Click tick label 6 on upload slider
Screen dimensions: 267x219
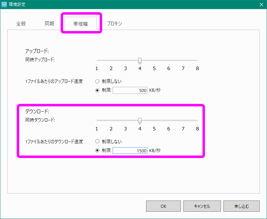pyautogui.click(x=169, y=68)
